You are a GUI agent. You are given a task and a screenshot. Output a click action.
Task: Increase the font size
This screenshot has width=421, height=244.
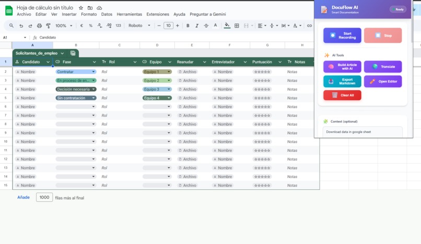pos(178,26)
